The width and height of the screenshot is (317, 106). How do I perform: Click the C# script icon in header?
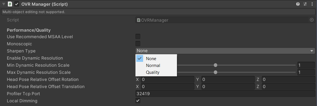pos(10,4)
